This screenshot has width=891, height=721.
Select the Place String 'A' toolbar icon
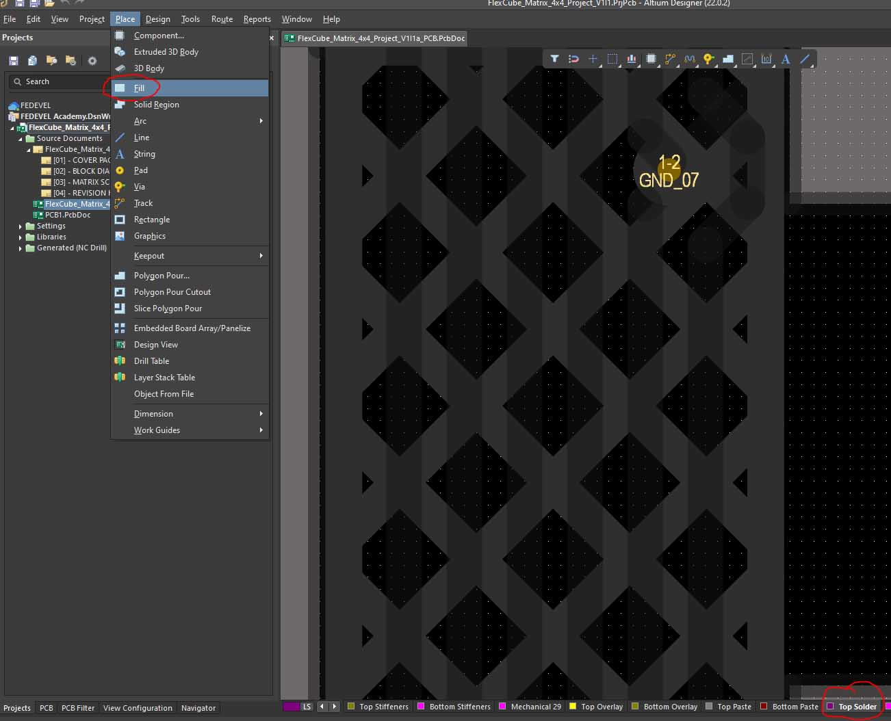786,59
